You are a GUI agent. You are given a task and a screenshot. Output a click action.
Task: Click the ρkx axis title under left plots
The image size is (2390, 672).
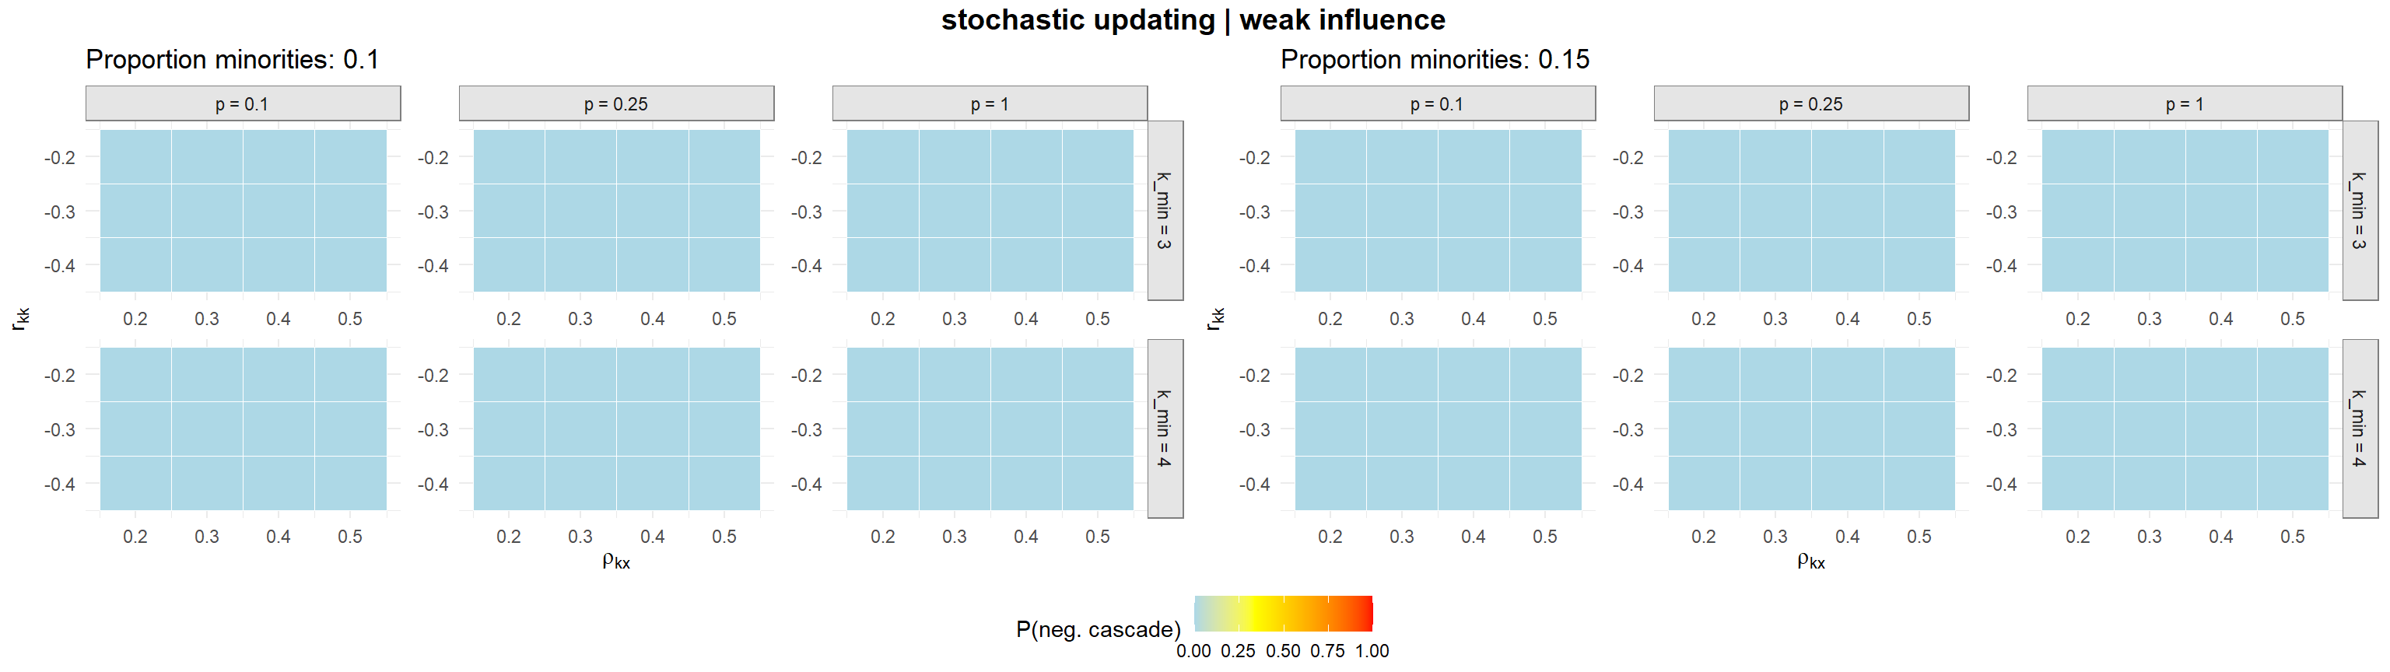[616, 561]
